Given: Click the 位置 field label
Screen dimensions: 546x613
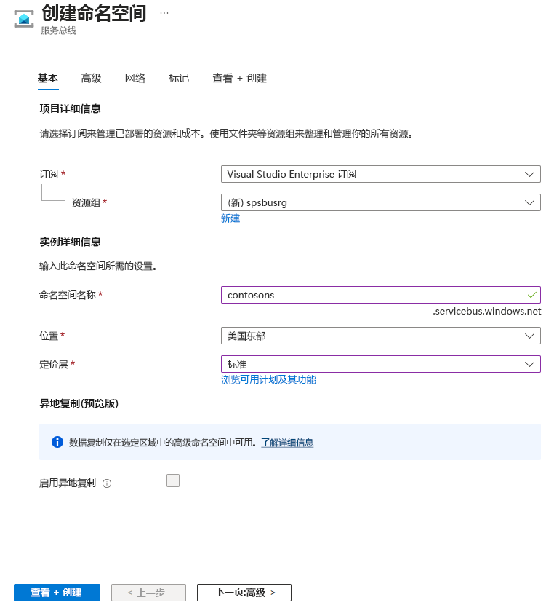Looking at the screenshot, I should click(49, 336).
